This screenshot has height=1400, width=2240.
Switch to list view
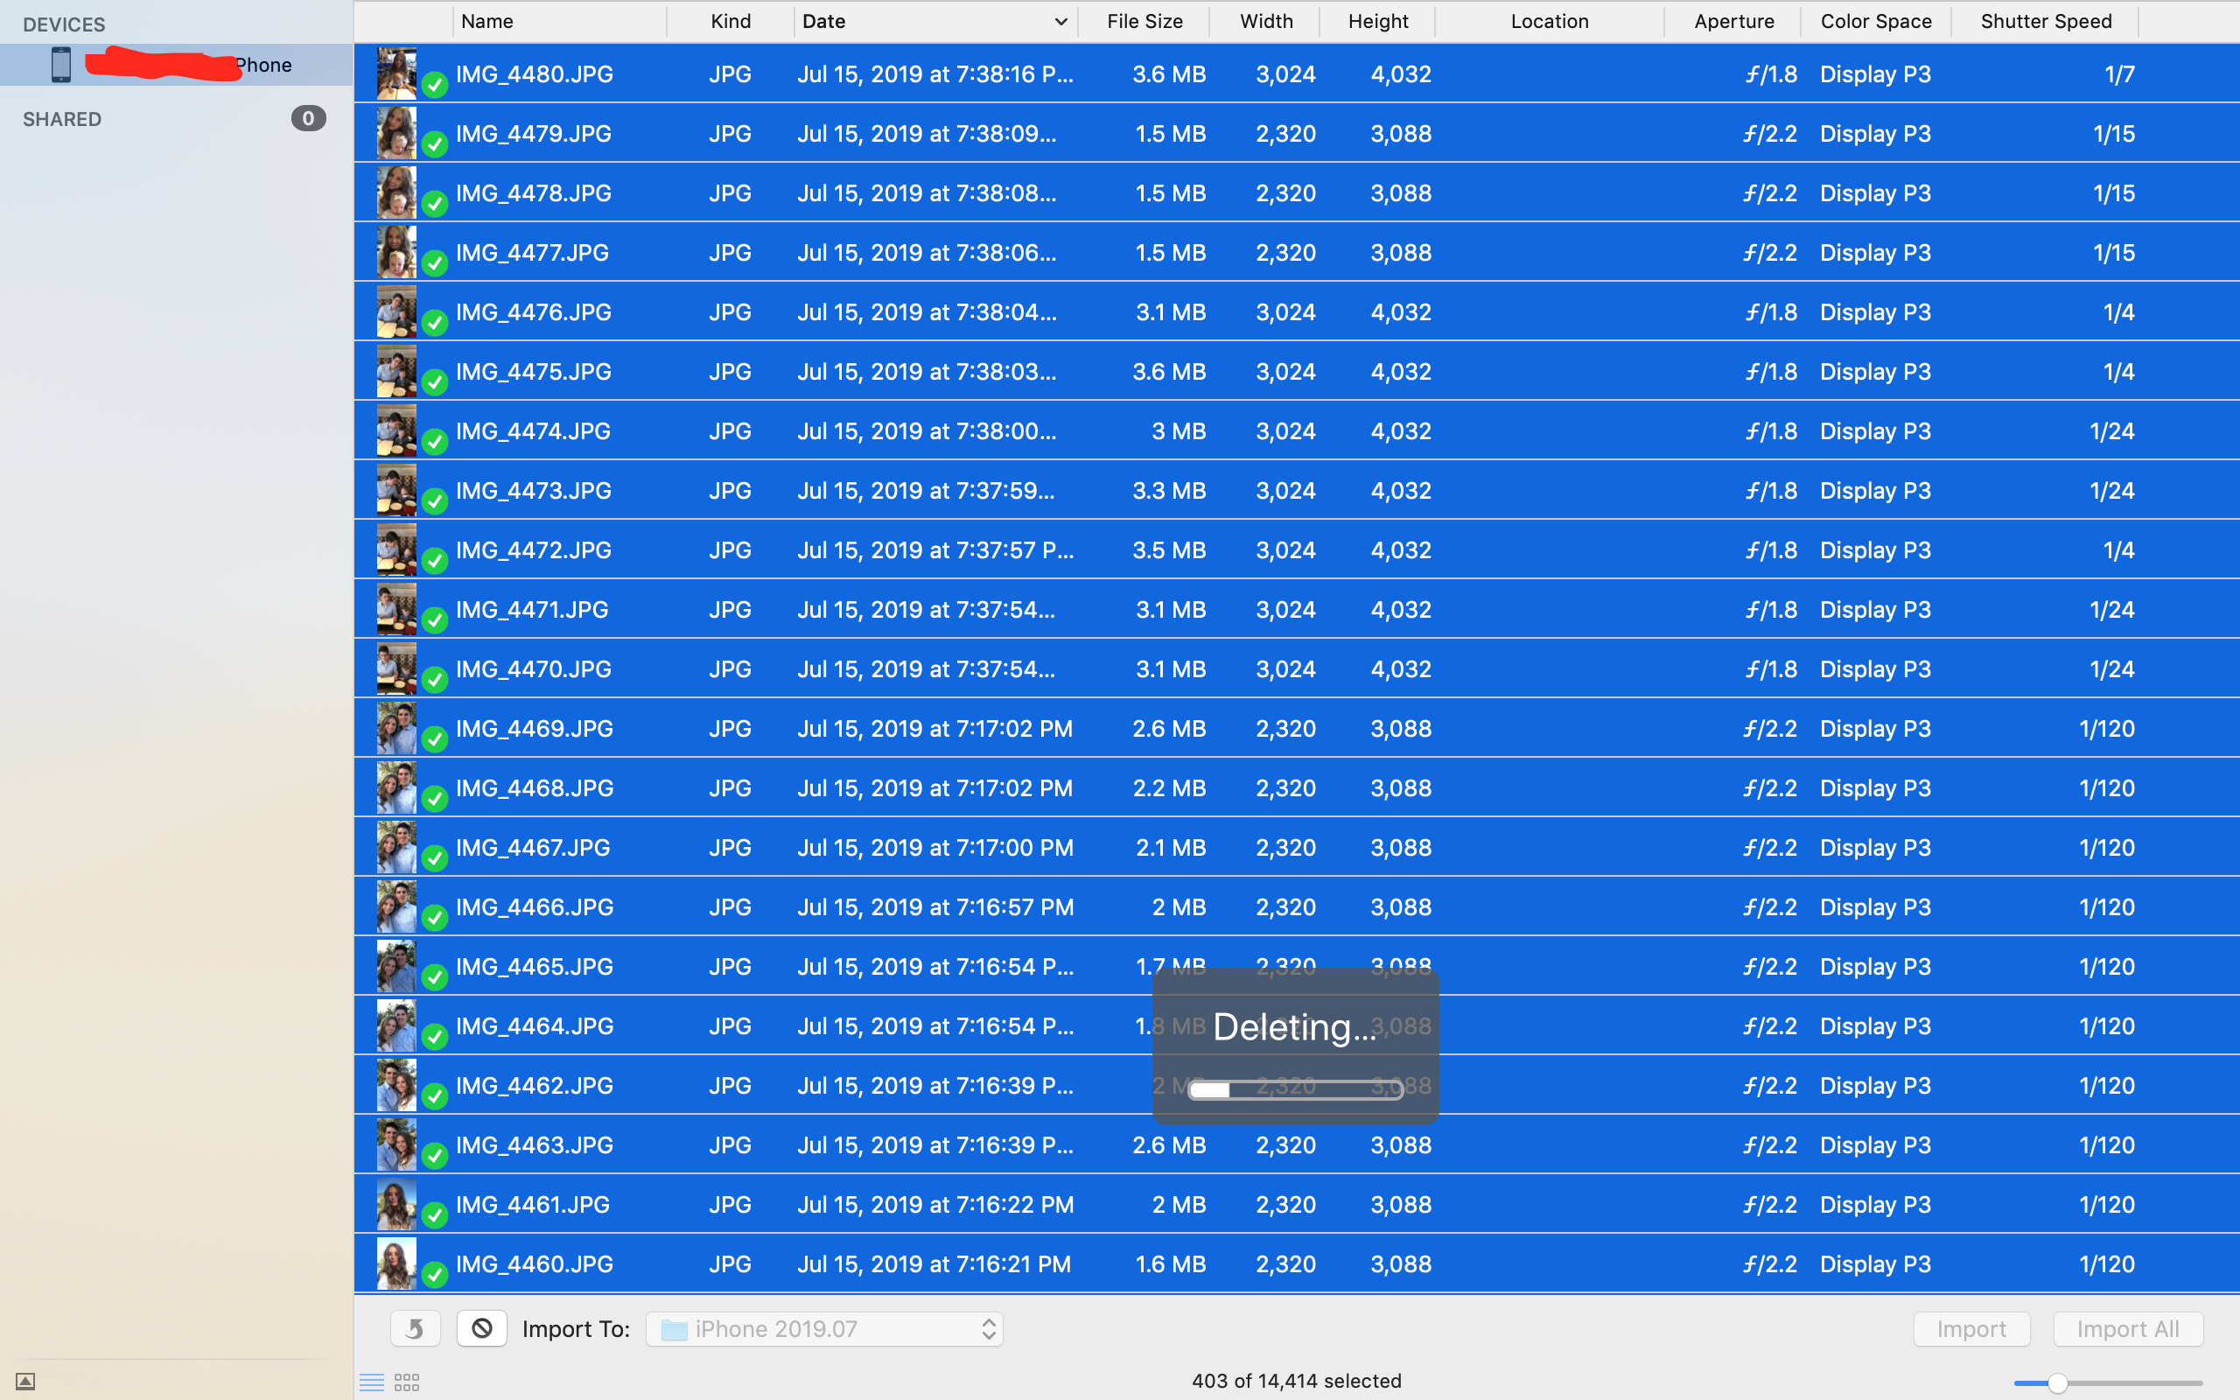[372, 1382]
